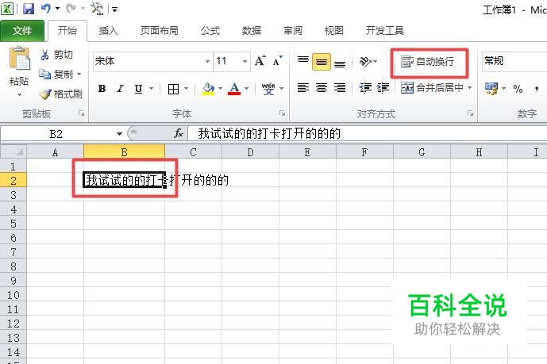
Task: Open font size 11 dropdown
Action: [245, 62]
